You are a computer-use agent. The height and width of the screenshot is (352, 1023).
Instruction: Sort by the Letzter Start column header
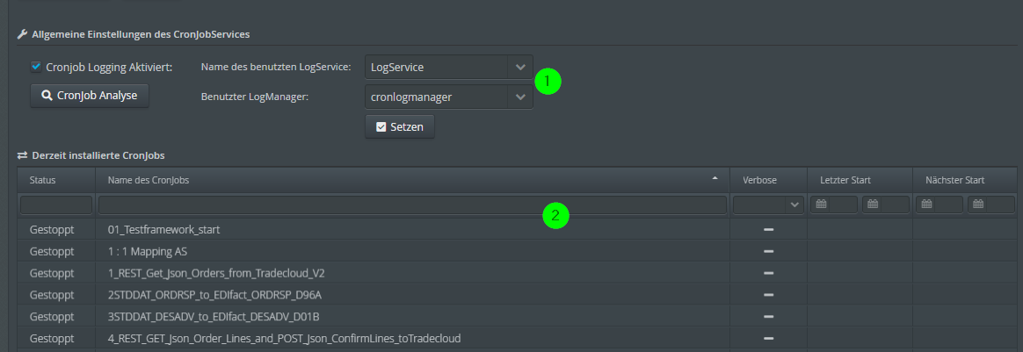[845, 180]
